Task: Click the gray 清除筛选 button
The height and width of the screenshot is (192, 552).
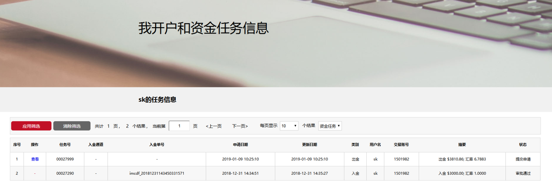Action: coord(72,126)
